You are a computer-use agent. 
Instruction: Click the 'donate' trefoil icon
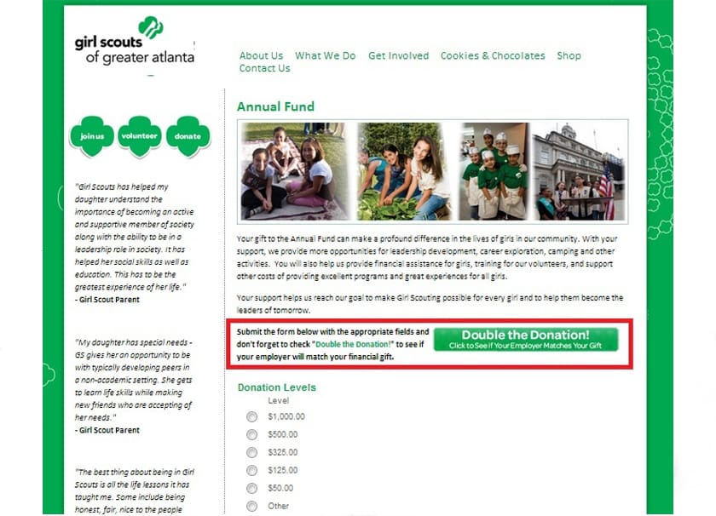pyautogui.click(x=188, y=136)
